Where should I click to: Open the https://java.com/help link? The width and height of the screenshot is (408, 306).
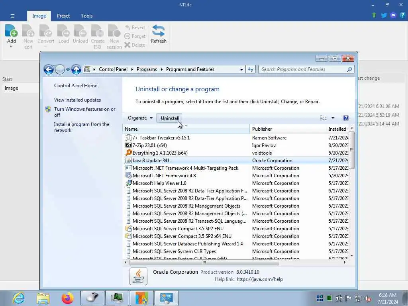tap(260, 279)
